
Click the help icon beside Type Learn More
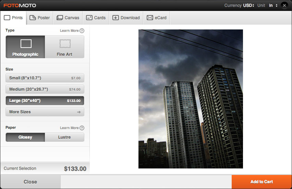pyautogui.click(x=82, y=31)
